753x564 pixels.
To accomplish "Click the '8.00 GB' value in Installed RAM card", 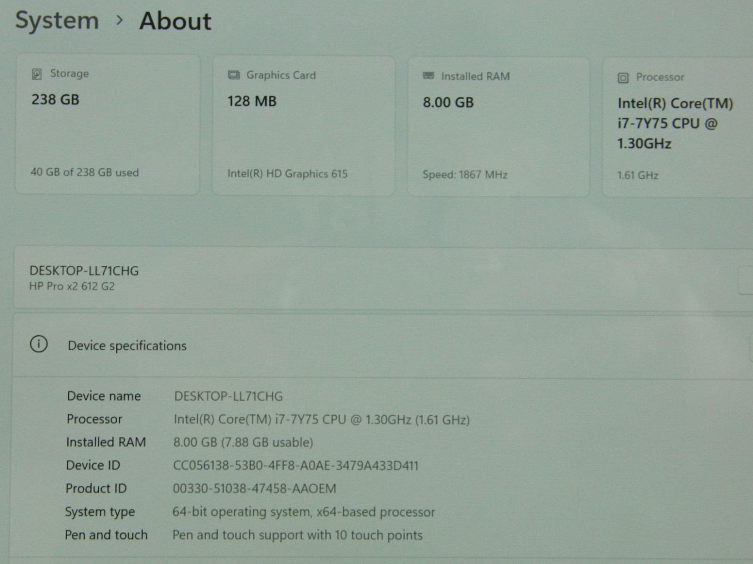I will tap(448, 102).
